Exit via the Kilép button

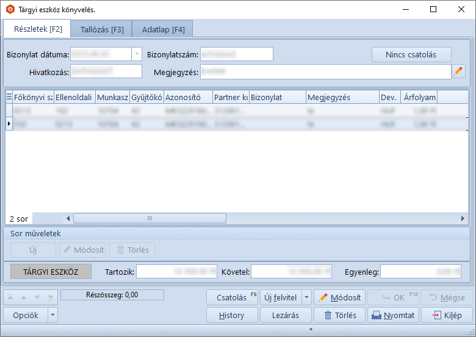tap(446, 315)
